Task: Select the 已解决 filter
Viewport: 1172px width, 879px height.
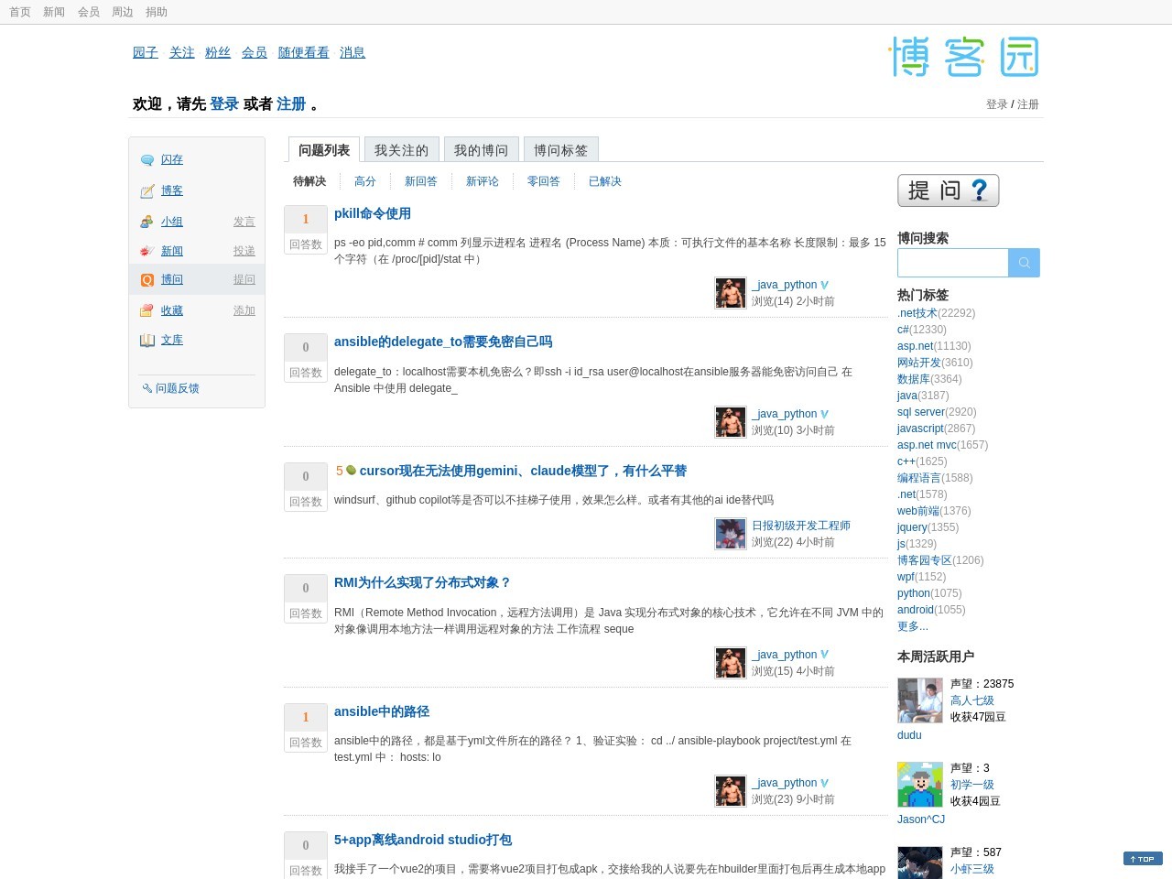Action: point(605,181)
